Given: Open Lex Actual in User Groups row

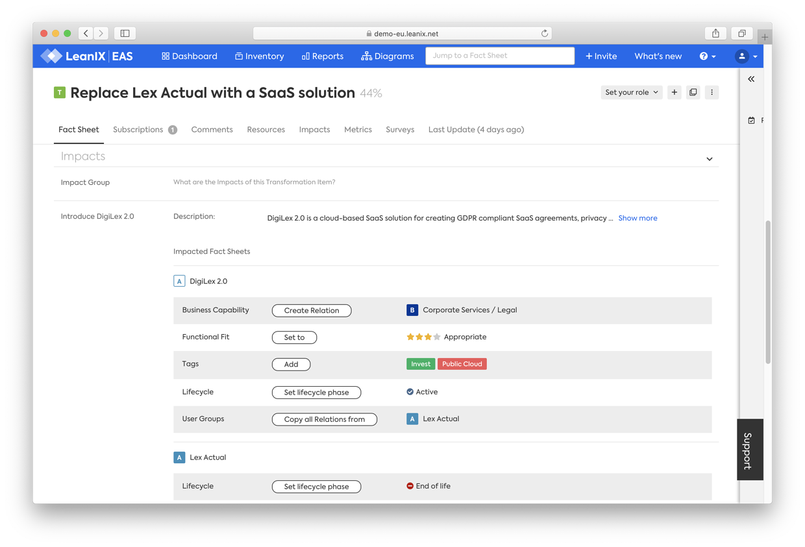Looking at the screenshot, I should 441,419.
